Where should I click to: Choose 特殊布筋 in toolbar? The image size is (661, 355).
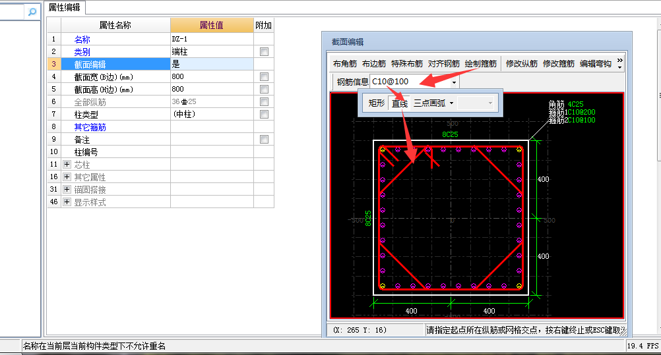tap(407, 64)
